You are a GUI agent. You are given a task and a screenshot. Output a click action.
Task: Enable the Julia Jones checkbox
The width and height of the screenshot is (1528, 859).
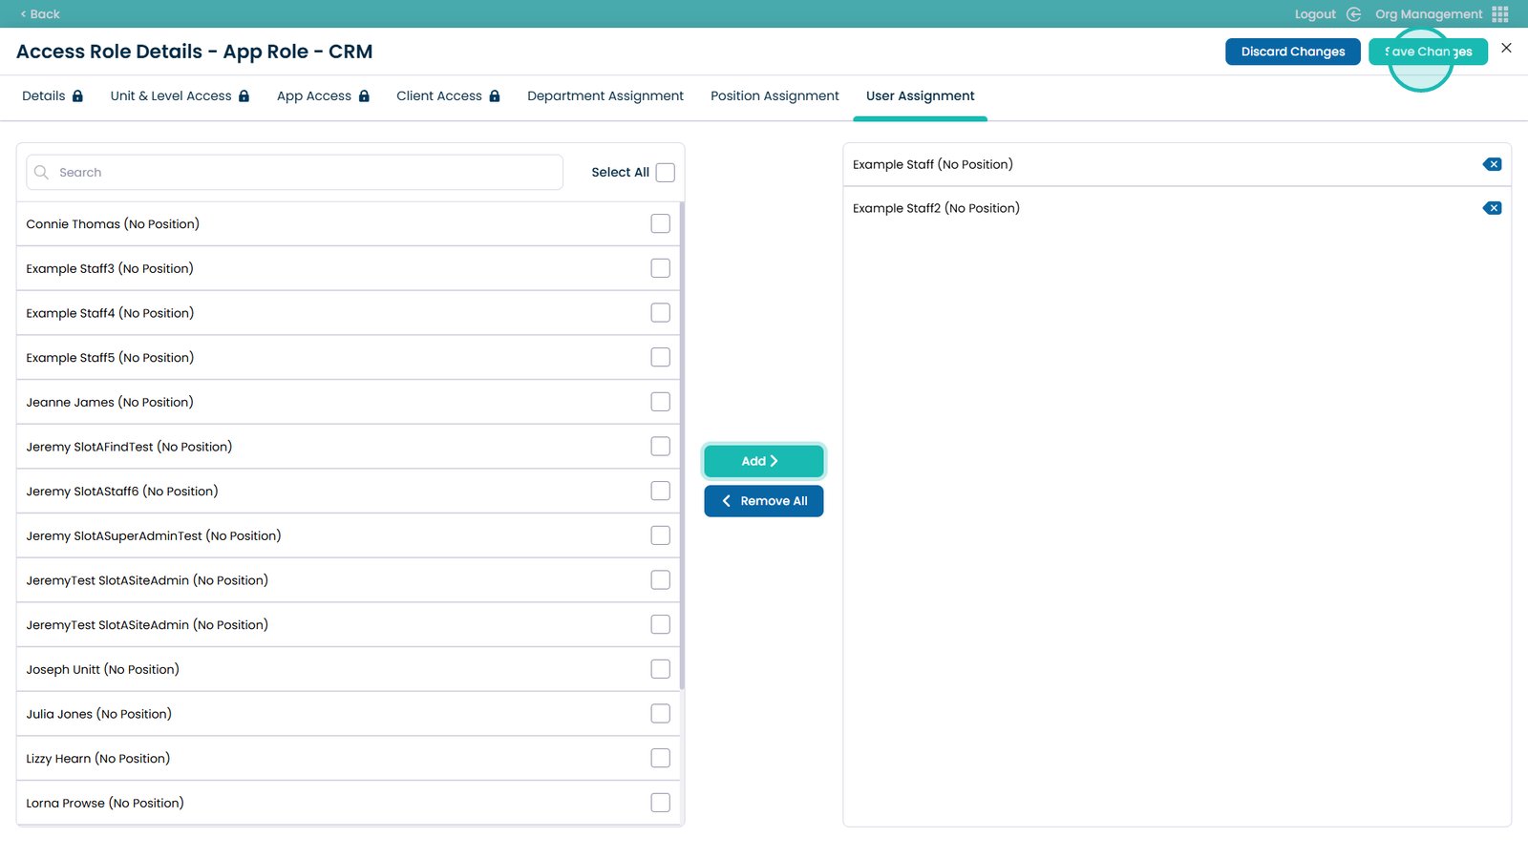coord(660,714)
